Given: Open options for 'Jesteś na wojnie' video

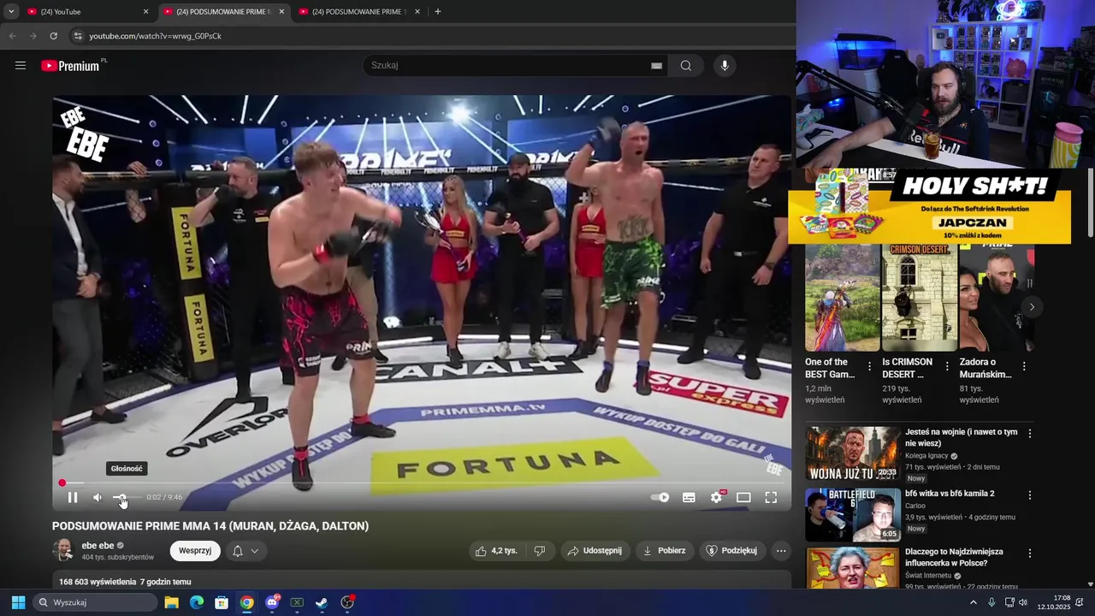Looking at the screenshot, I should [x=1030, y=434].
